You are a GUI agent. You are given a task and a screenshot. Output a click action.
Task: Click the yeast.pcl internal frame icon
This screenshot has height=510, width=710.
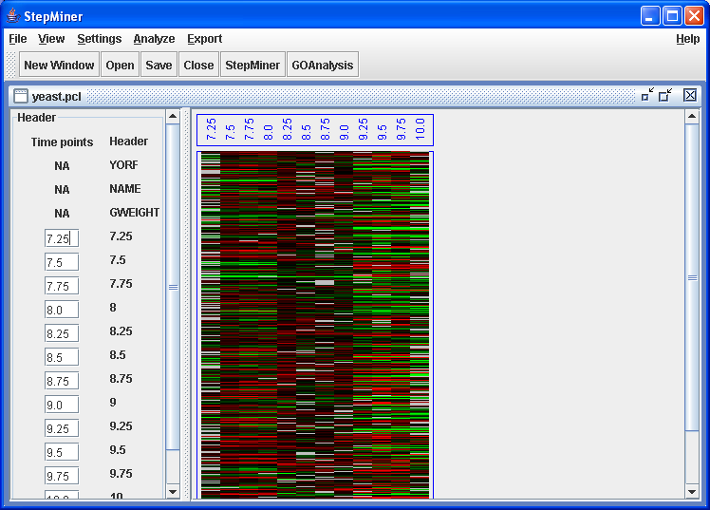[x=20, y=96]
